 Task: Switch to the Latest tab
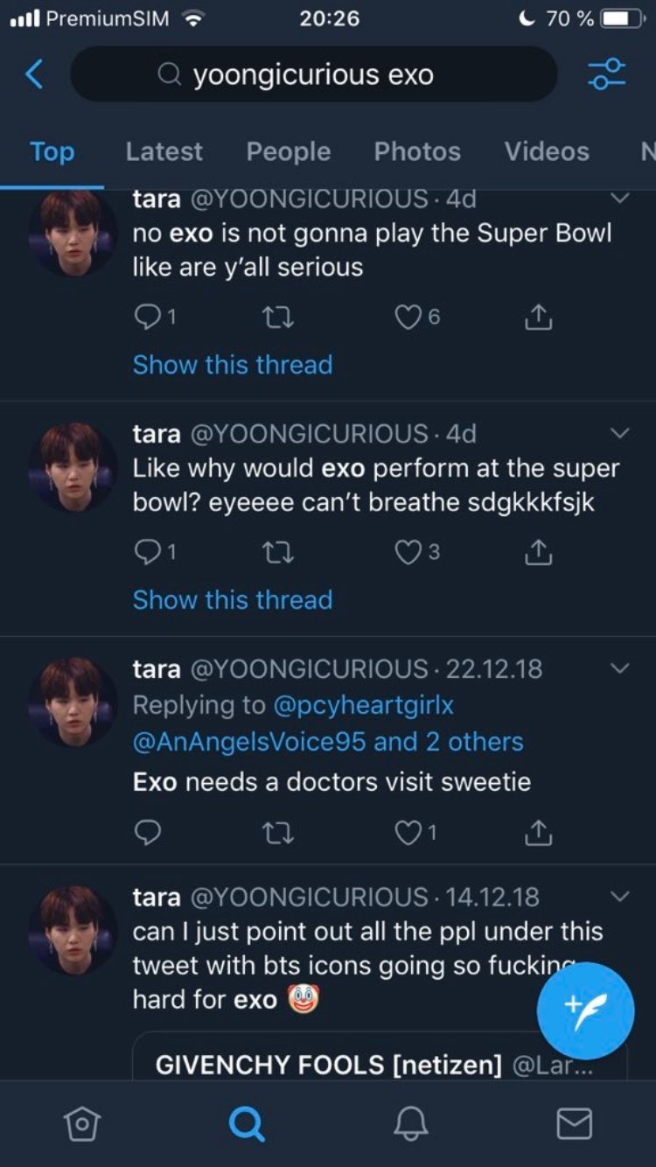coord(164,151)
